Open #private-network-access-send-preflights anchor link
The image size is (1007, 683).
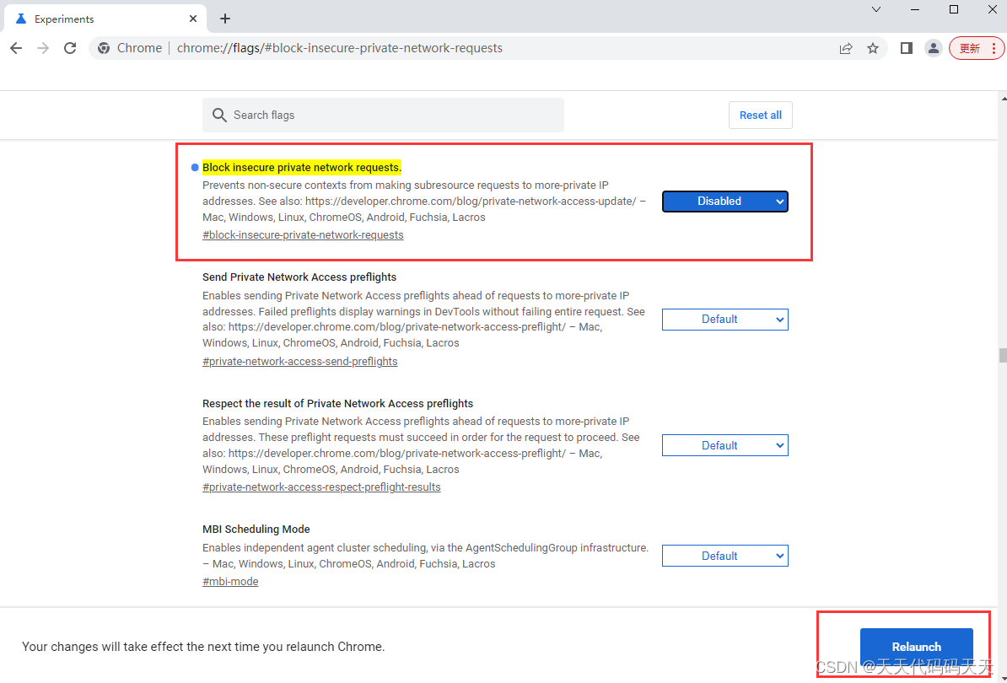coord(300,362)
